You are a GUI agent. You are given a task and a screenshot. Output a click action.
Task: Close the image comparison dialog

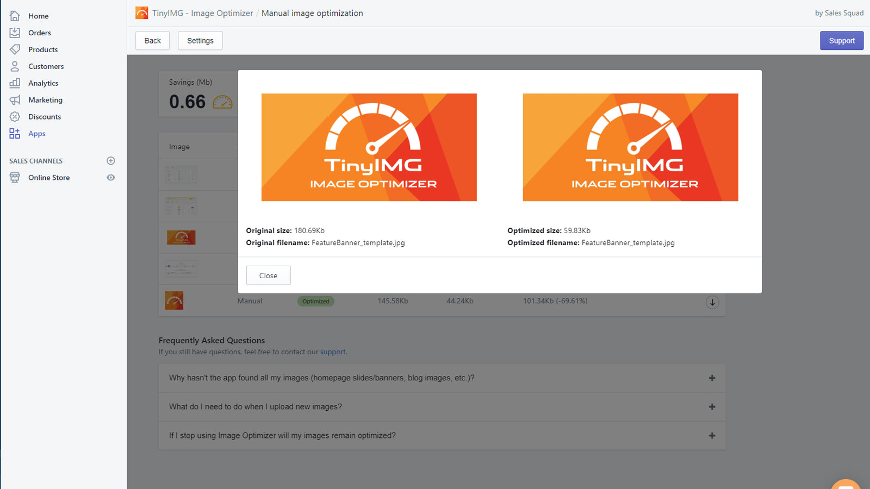tap(269, 275)
